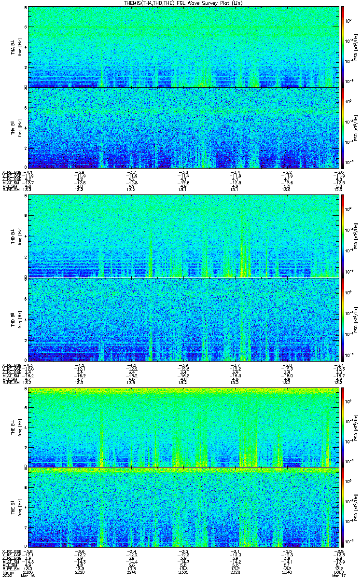The image size is (362, 579).
Task: Click the THD B⊥ freq [Hz] axis label
Action: tap(20, 237)
